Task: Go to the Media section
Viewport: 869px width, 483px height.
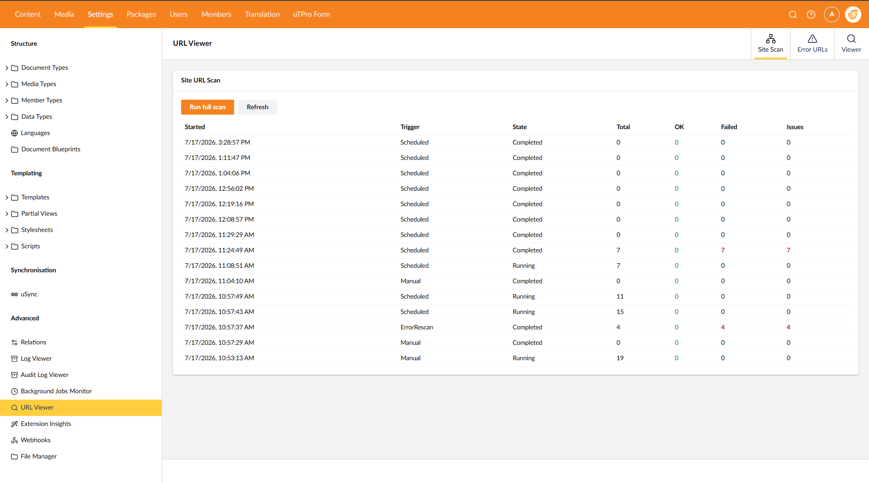Action: [x=64, y=14]
